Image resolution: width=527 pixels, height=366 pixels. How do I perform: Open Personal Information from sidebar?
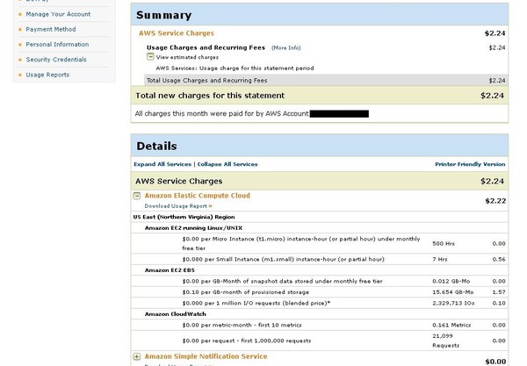[57, 45]
